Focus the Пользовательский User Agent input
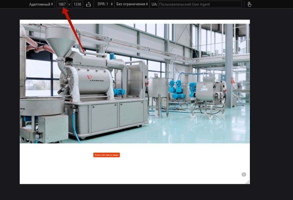 click(200, 4)
